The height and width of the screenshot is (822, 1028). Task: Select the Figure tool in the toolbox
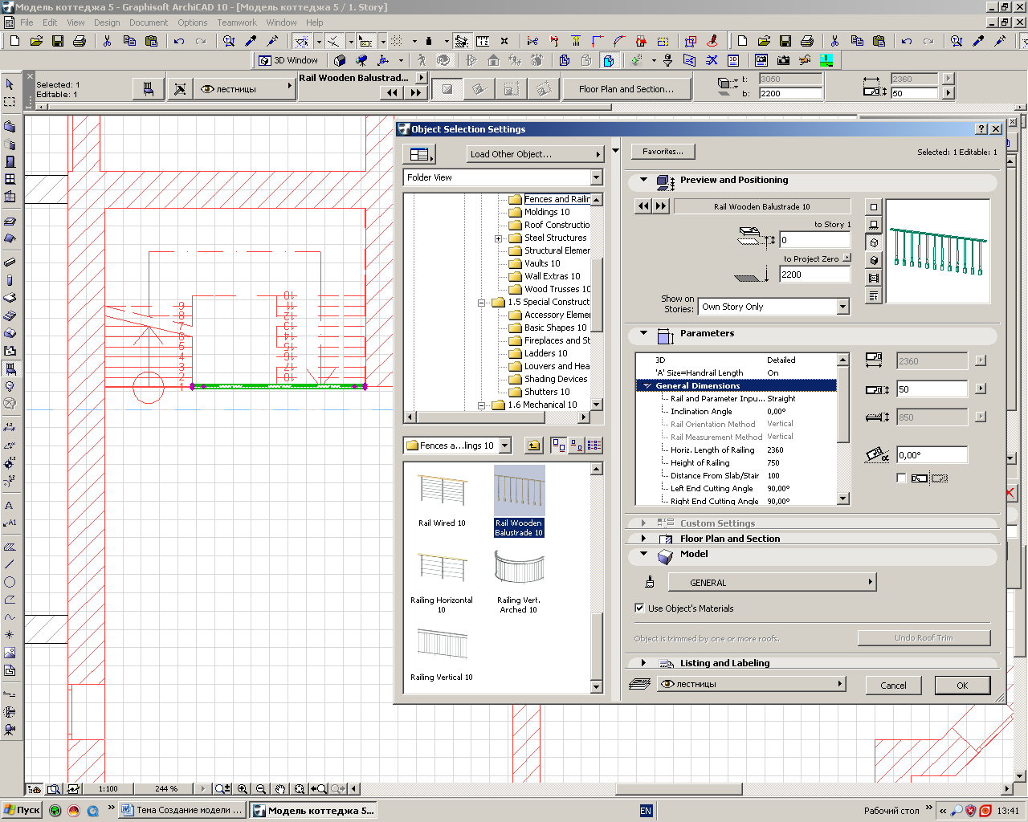(10, 653)
